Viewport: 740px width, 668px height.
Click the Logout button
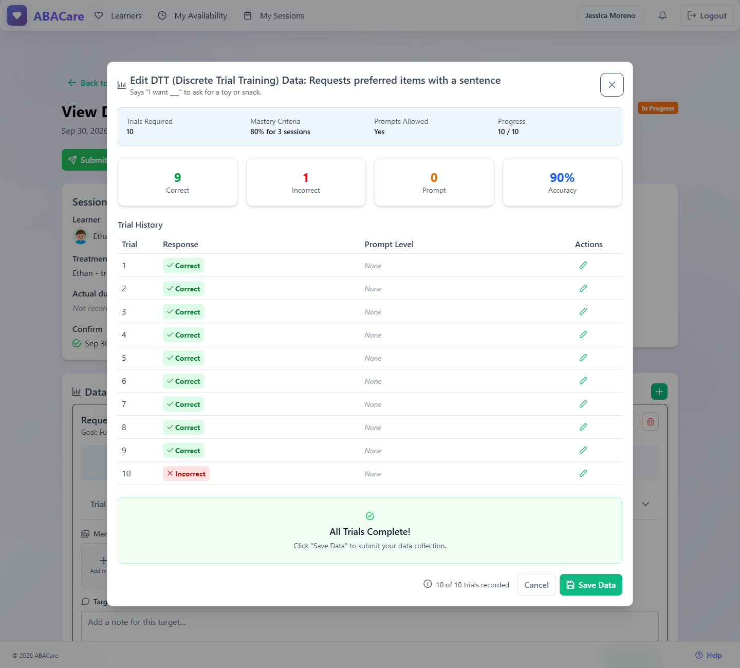707,15
